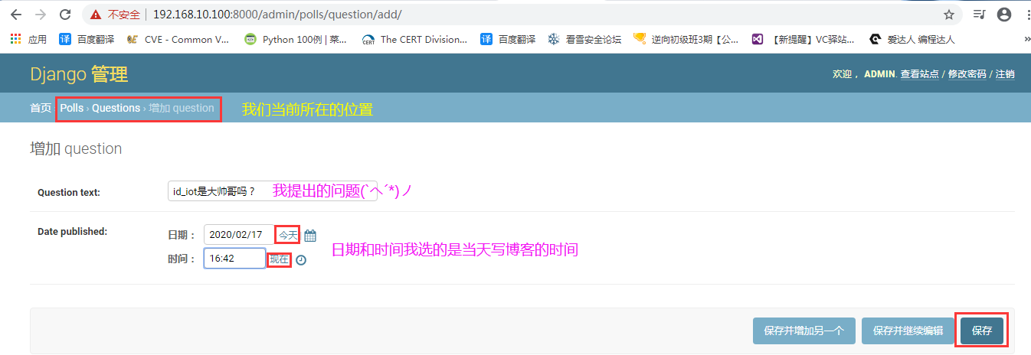Click the not-secure warning triangle icon
1031x355 pixels.
[96, 15]
